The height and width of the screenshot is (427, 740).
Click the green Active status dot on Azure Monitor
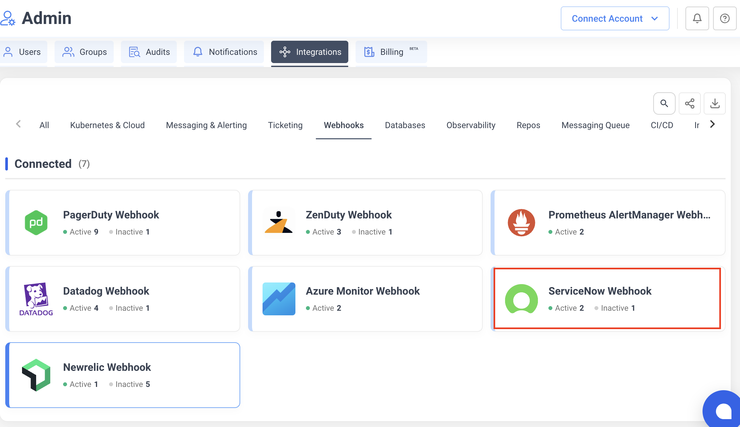[308, 308]
